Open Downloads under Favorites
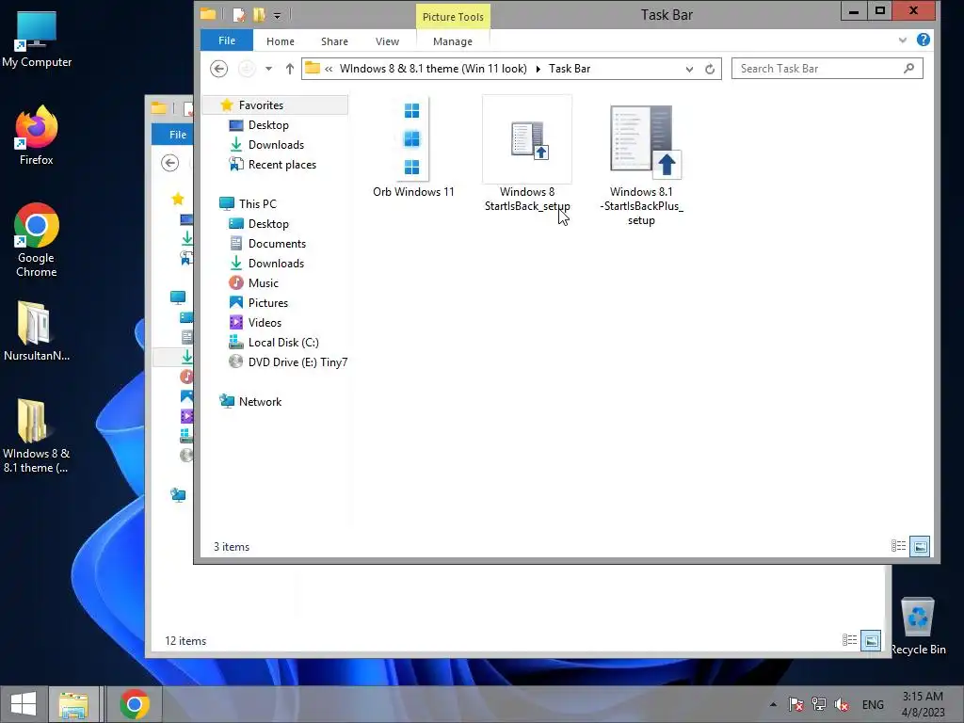Screen dimensions: 964x723 click(x=276, y=144)
